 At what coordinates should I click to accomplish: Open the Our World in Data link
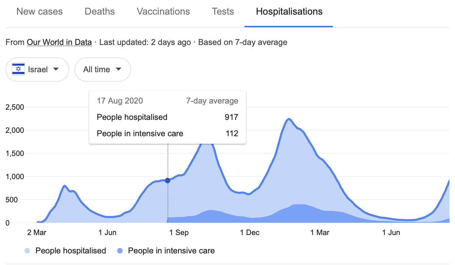pyautogui.click(x=59, y=43)
